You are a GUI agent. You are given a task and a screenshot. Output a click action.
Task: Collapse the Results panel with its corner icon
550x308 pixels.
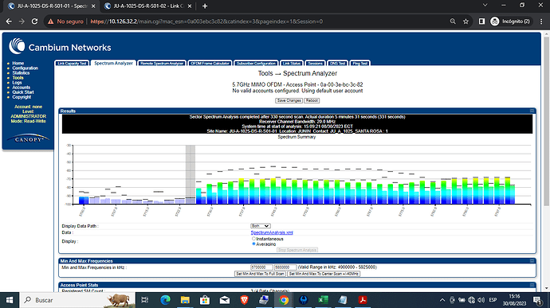click(532, 111)
